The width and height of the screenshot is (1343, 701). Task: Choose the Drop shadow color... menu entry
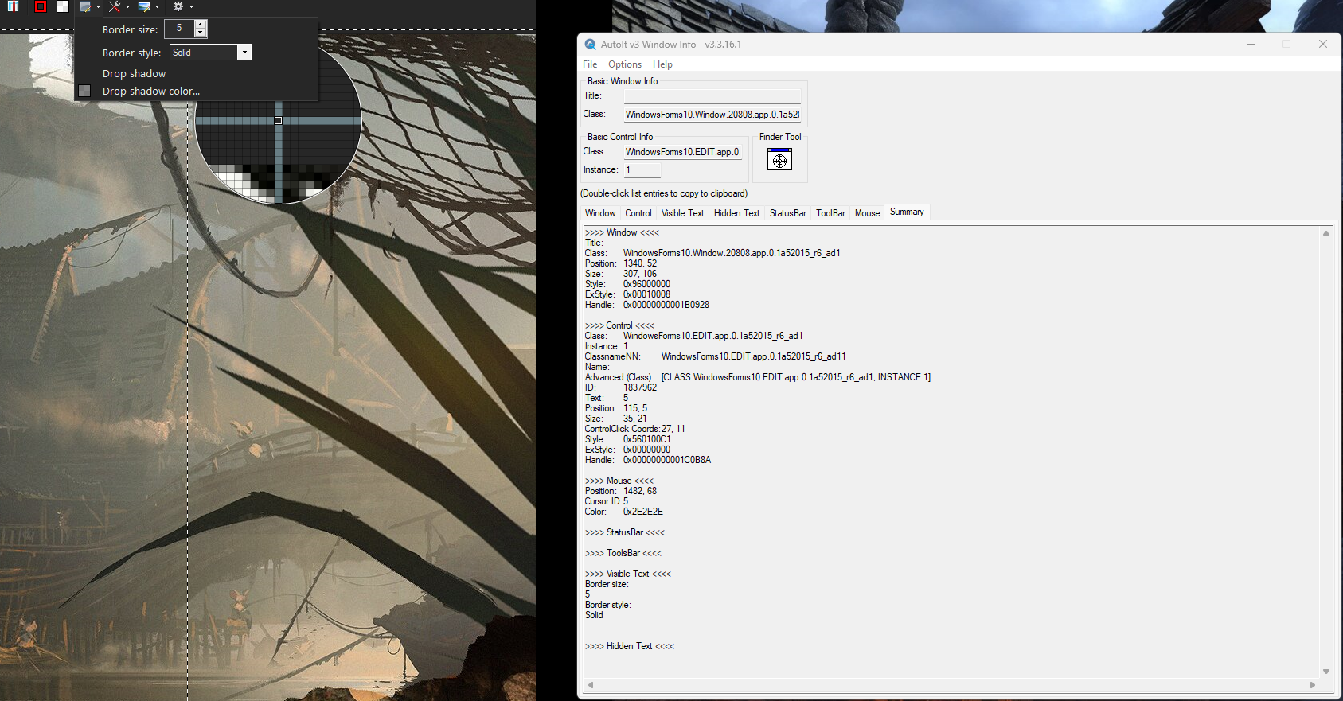(151, 91)
